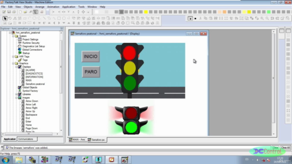
Task: Click the move-left arrow key button tool
Action: click(x=54, y=23)
